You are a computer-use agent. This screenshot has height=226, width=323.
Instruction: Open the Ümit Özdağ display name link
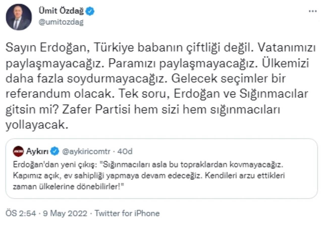61,11
